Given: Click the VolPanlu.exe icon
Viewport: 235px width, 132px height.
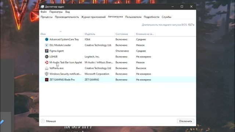Looking at the screenshot, I should click(x=47, y=68).
